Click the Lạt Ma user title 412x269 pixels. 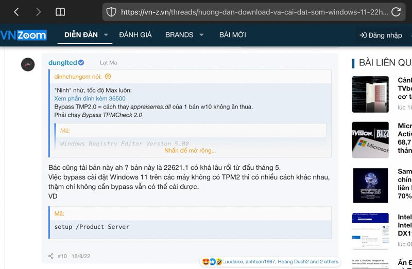[108, 63]
